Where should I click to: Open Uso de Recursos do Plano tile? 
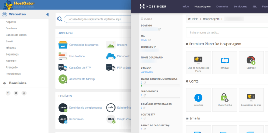198,63
